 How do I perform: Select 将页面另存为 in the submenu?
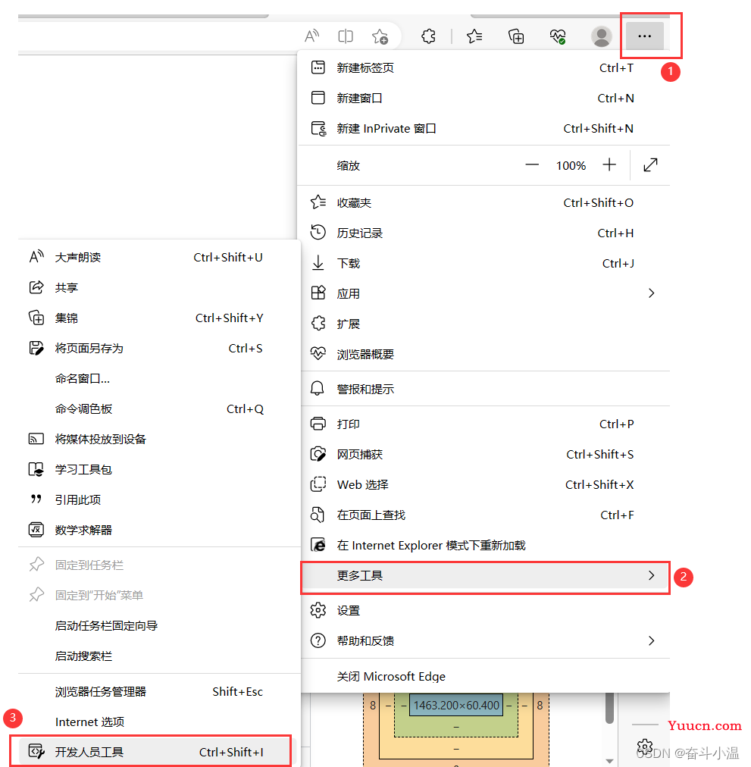pos(158,349)
